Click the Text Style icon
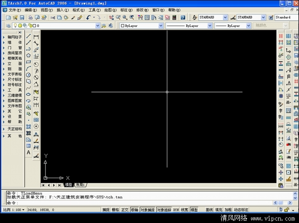The image size is (299, 223). [x=195, y=18]
